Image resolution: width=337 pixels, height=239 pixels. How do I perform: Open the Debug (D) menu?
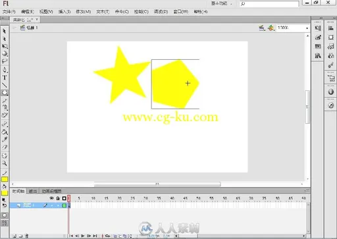pos(161,12)
